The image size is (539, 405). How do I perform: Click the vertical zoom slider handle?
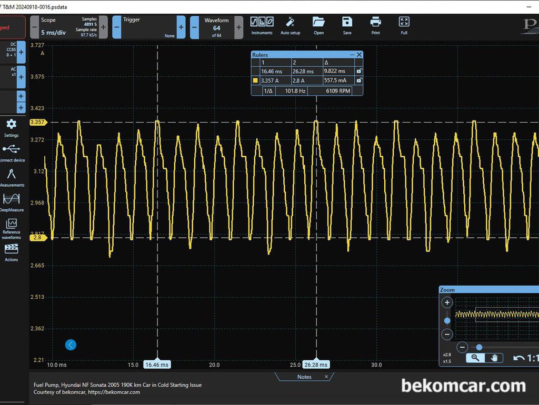pyautogui.click(x=447, y=320)
